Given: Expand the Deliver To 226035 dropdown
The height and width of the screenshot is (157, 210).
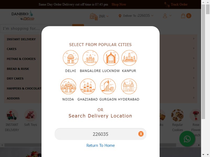Looking at the screenshot, I should coord(136,16).
